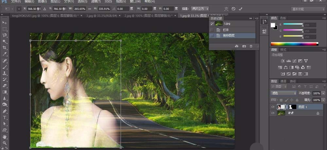Select the Zoom tool
Image resolution: width=327 pixels, height=150 pixels.
tap(5, 143)
